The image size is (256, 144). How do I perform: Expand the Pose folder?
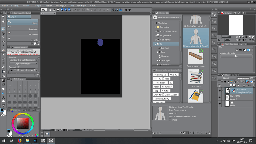coord(158,52)
